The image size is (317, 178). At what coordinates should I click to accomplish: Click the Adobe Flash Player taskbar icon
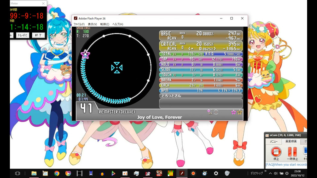pyautogui.click(x=182, y=173)
